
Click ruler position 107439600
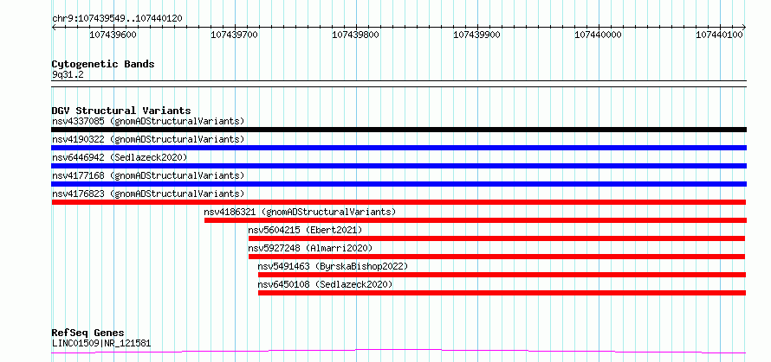point(113,35)
